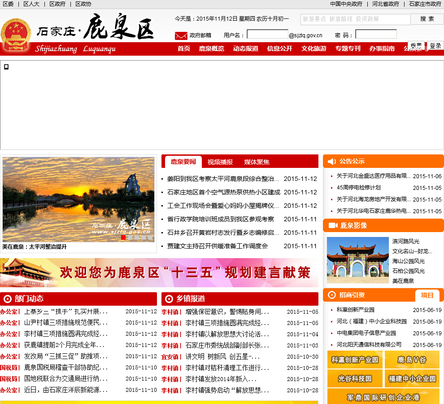The height and width of the screenshot is (404, 444).
Task: Open the 首页 navigation menu item
Action: 184,48
